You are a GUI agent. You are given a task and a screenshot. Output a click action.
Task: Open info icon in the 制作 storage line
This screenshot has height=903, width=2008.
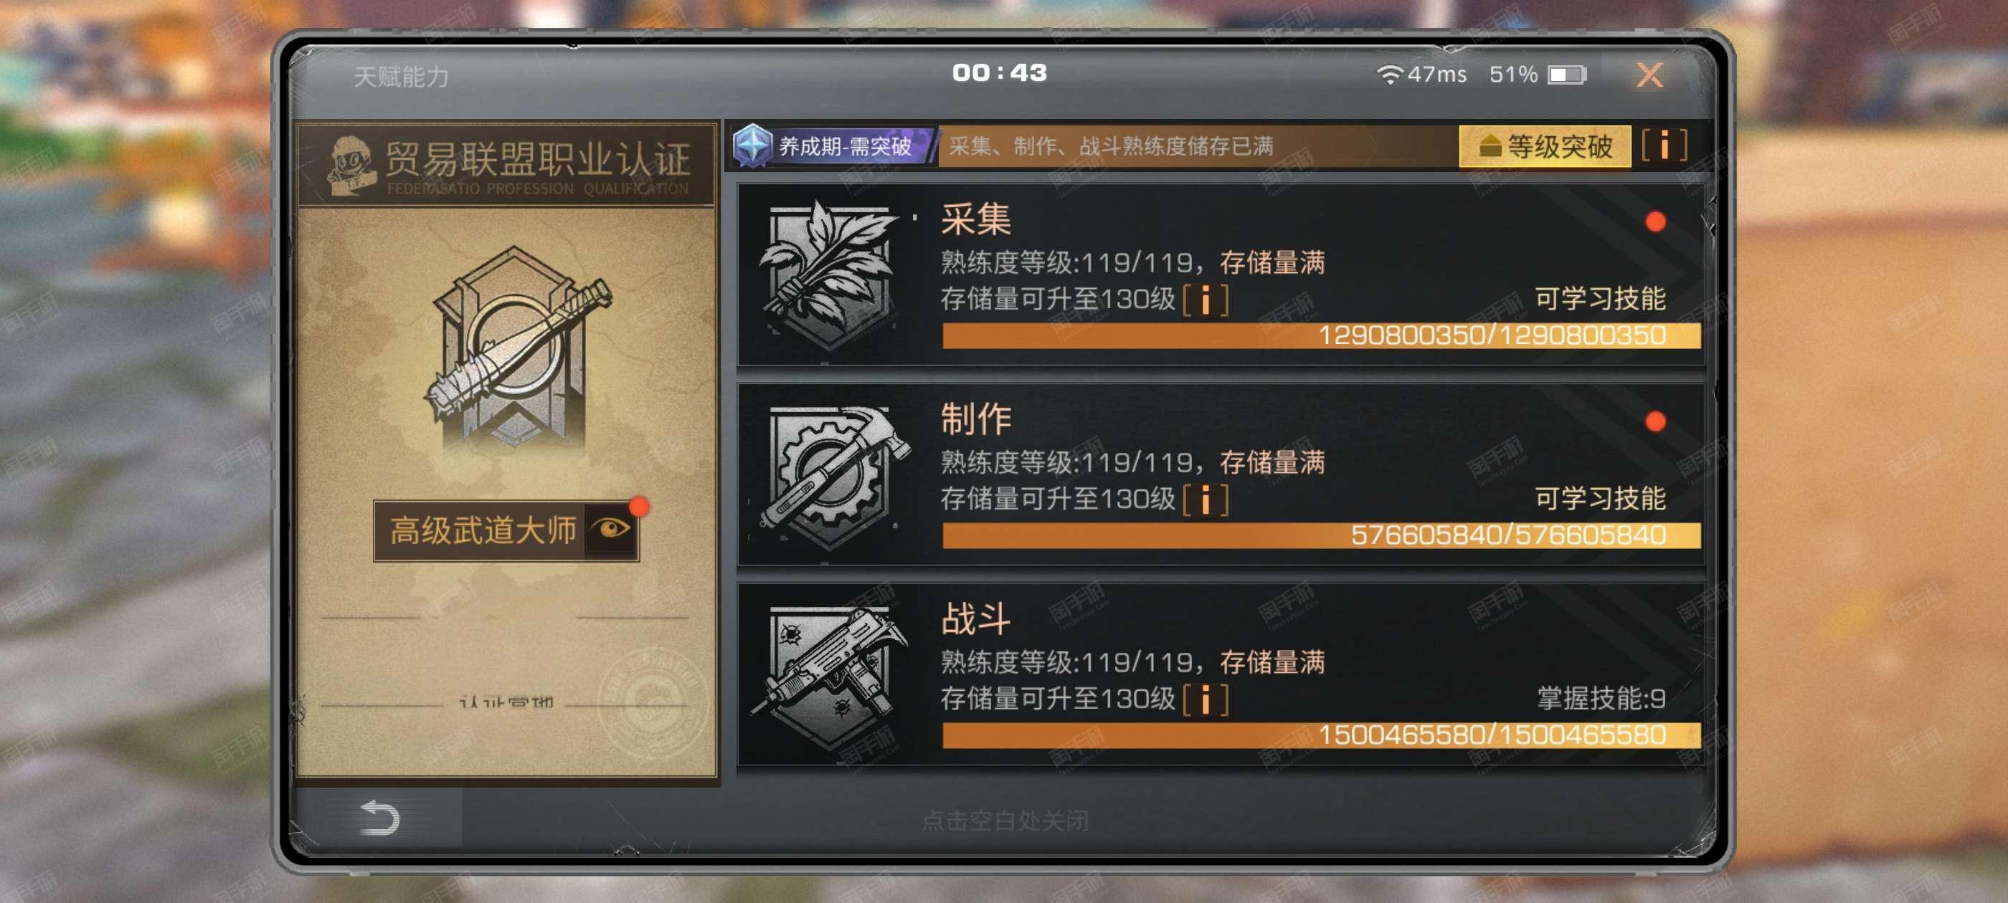[x=1205, y=500]
